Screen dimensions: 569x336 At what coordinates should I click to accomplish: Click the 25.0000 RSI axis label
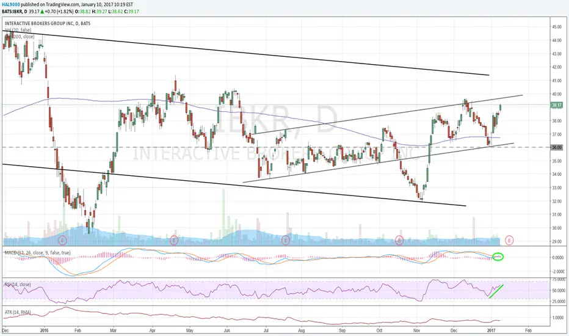(559, 302)
